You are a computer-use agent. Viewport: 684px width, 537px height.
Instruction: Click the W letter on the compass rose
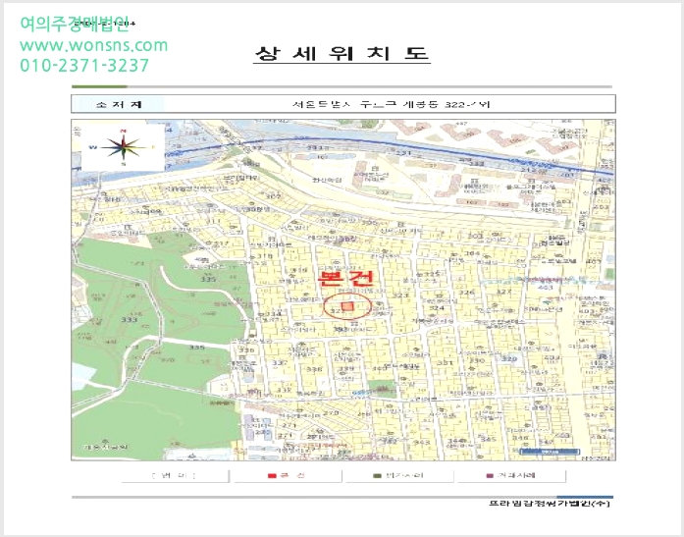click(93, 147)
